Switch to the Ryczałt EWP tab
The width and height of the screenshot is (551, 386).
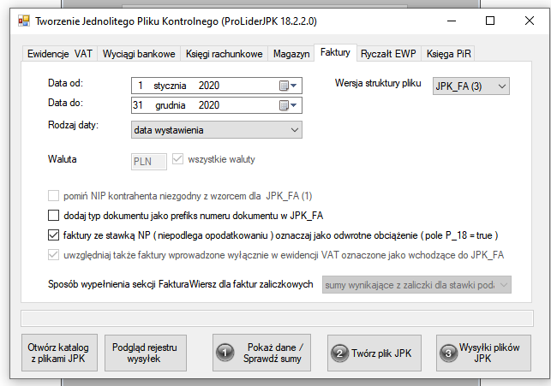pos(388,54)
